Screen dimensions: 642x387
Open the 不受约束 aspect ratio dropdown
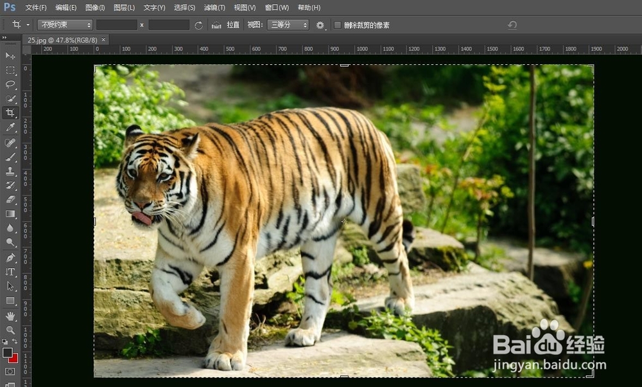(65, 25)
